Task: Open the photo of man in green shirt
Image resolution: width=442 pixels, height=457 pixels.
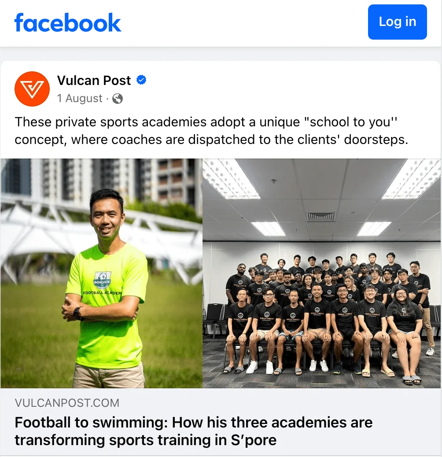Action: (x=101, y=273)
